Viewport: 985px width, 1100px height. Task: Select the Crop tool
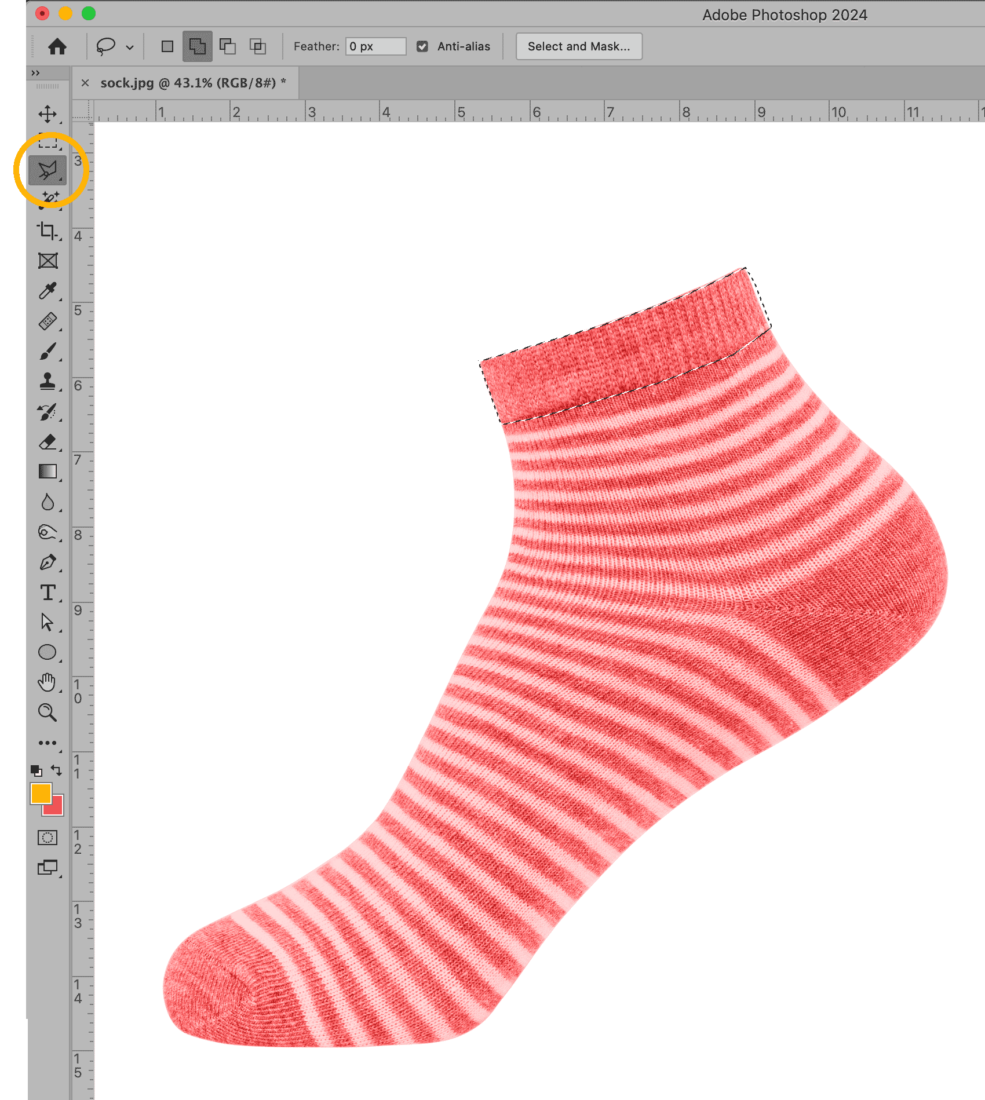point(48,231)
